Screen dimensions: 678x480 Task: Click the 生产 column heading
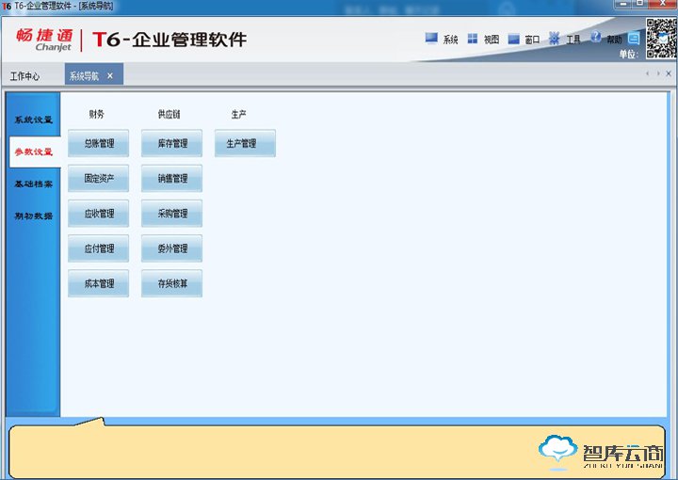(x=238, y=114)
